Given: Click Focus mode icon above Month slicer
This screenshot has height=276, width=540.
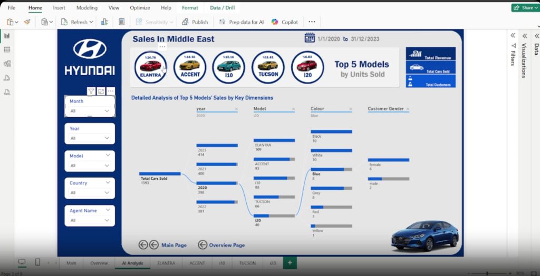Looking at the screenshot, I should pos(101,91).
